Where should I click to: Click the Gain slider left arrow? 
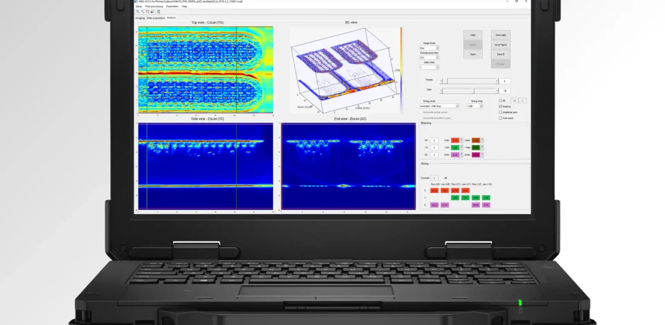441,91
